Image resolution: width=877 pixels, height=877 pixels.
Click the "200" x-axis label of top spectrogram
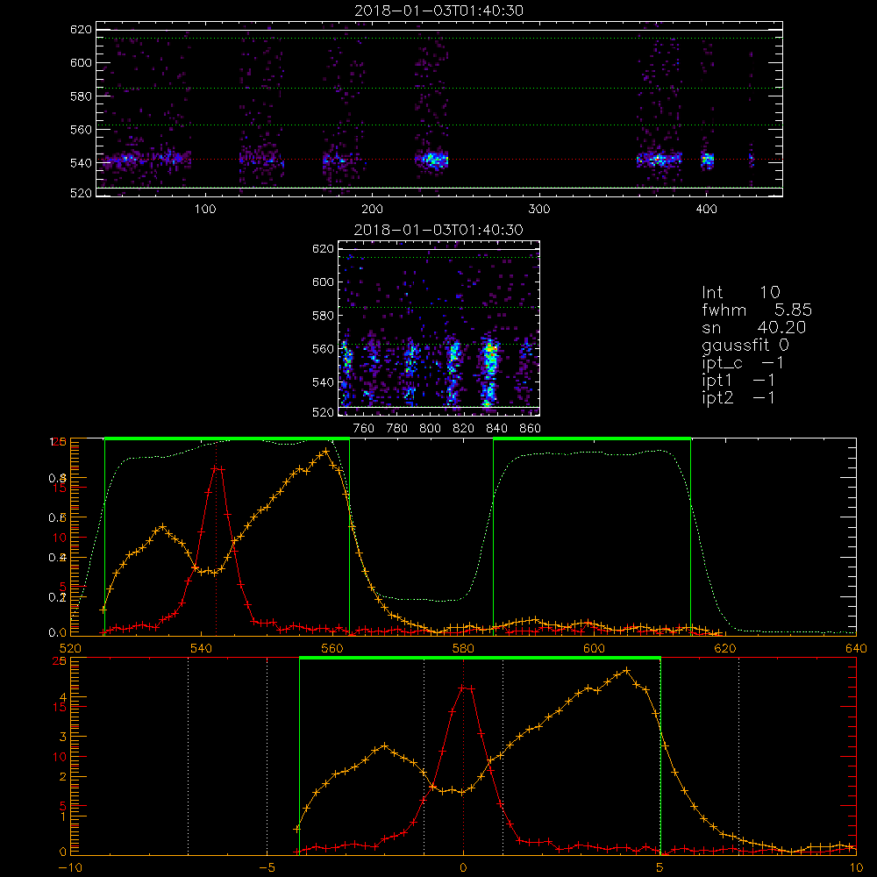coord(372,210)
